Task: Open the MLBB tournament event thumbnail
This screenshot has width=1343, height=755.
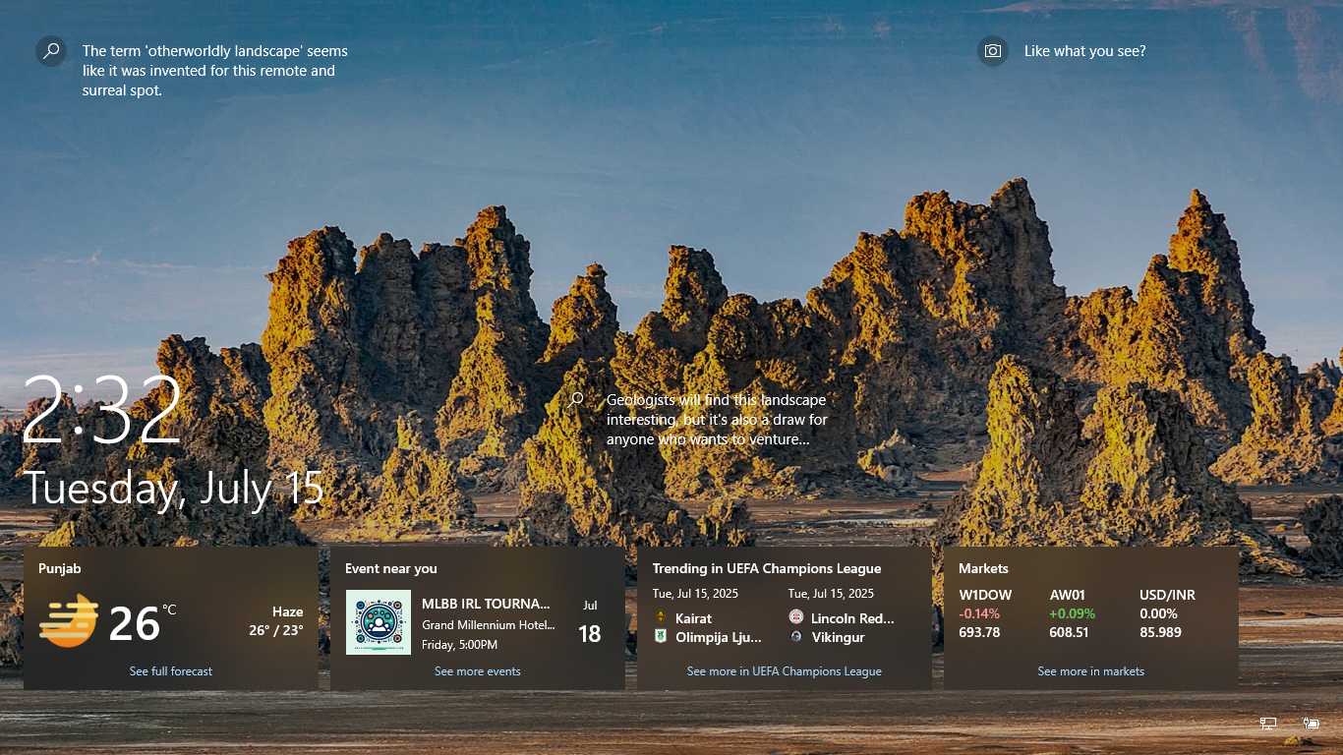Action: 379,622
